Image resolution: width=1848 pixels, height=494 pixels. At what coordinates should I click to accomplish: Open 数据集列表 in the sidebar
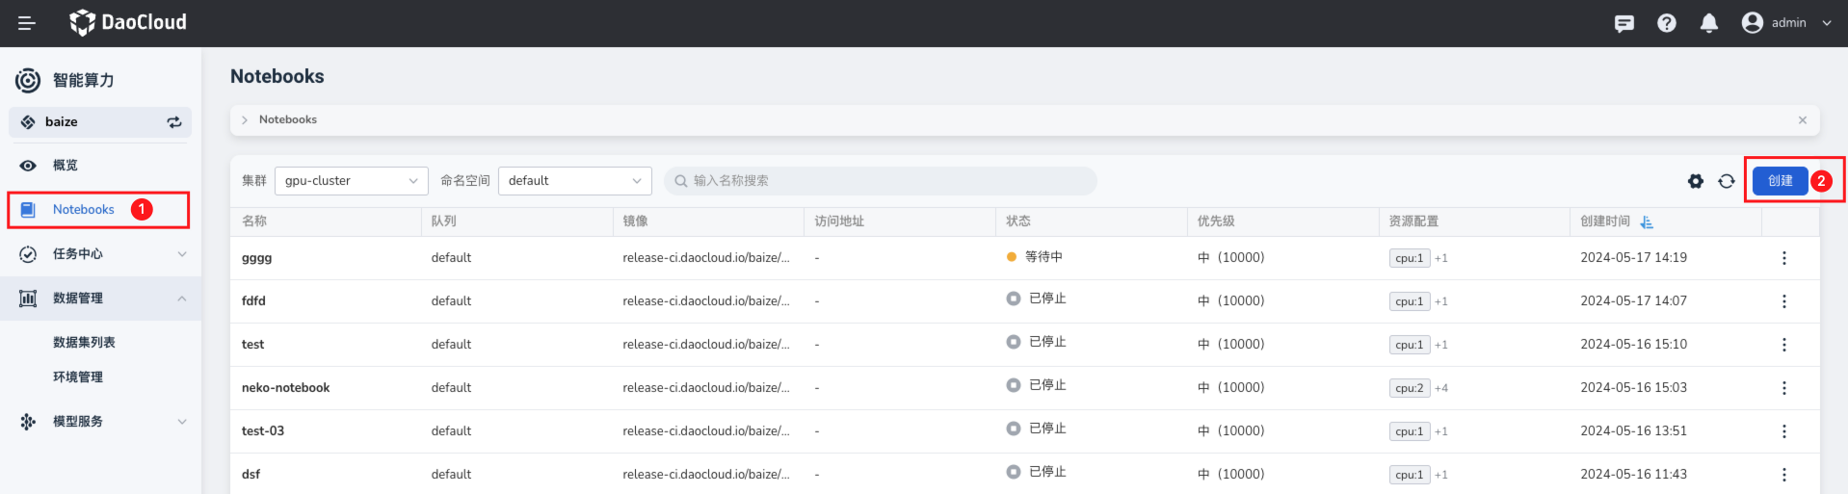(84, 343)
